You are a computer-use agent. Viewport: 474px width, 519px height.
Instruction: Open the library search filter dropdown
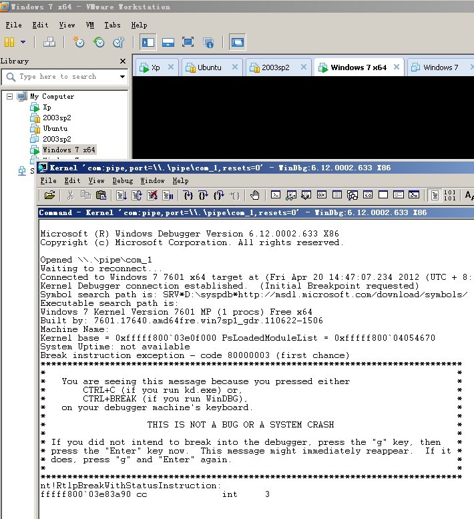[x=122, y=77]
